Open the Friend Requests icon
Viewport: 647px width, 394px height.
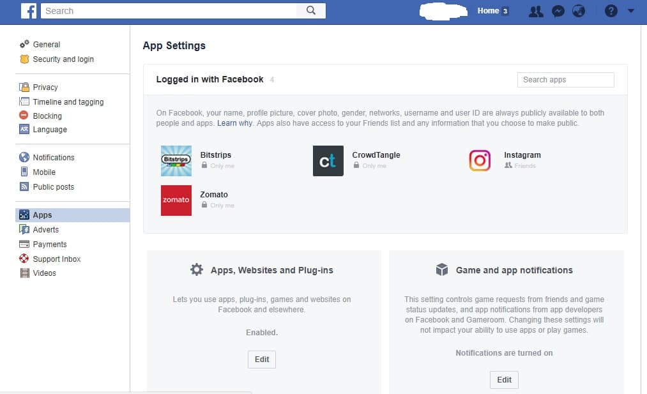[536, 11]
